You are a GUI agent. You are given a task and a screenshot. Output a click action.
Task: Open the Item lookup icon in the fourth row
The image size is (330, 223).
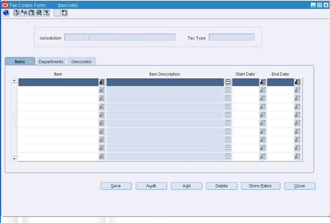point(102,107)
